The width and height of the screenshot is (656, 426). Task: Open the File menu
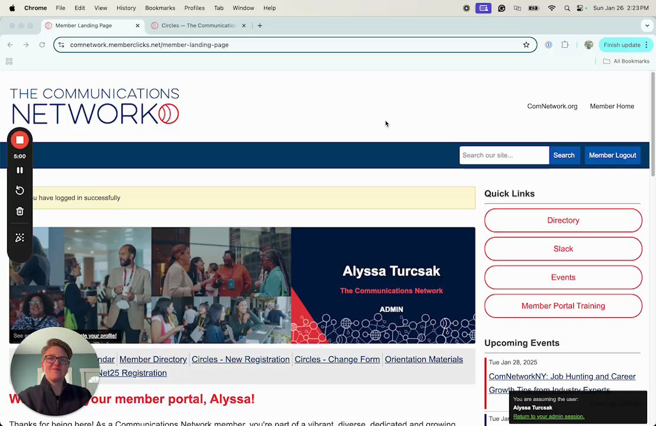60,8
